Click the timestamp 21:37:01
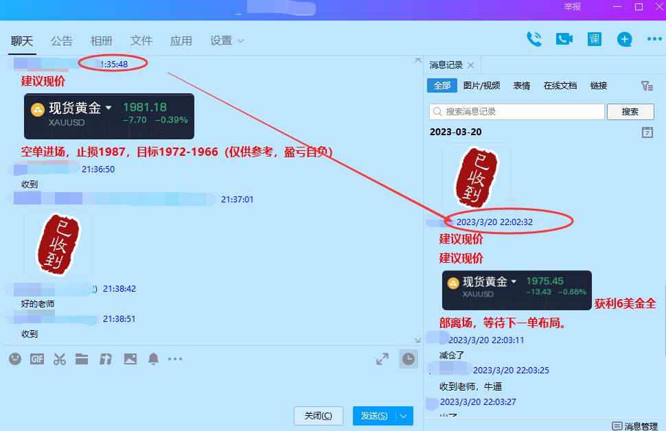The height and width of the screenshot is (431, 666). click(x=237, y=200)
